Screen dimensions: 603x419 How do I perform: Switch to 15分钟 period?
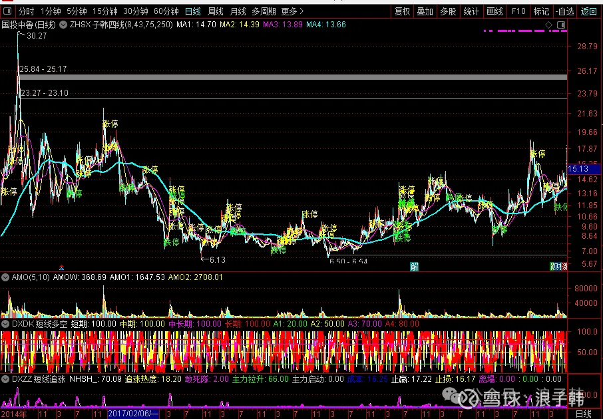[105, 11]
